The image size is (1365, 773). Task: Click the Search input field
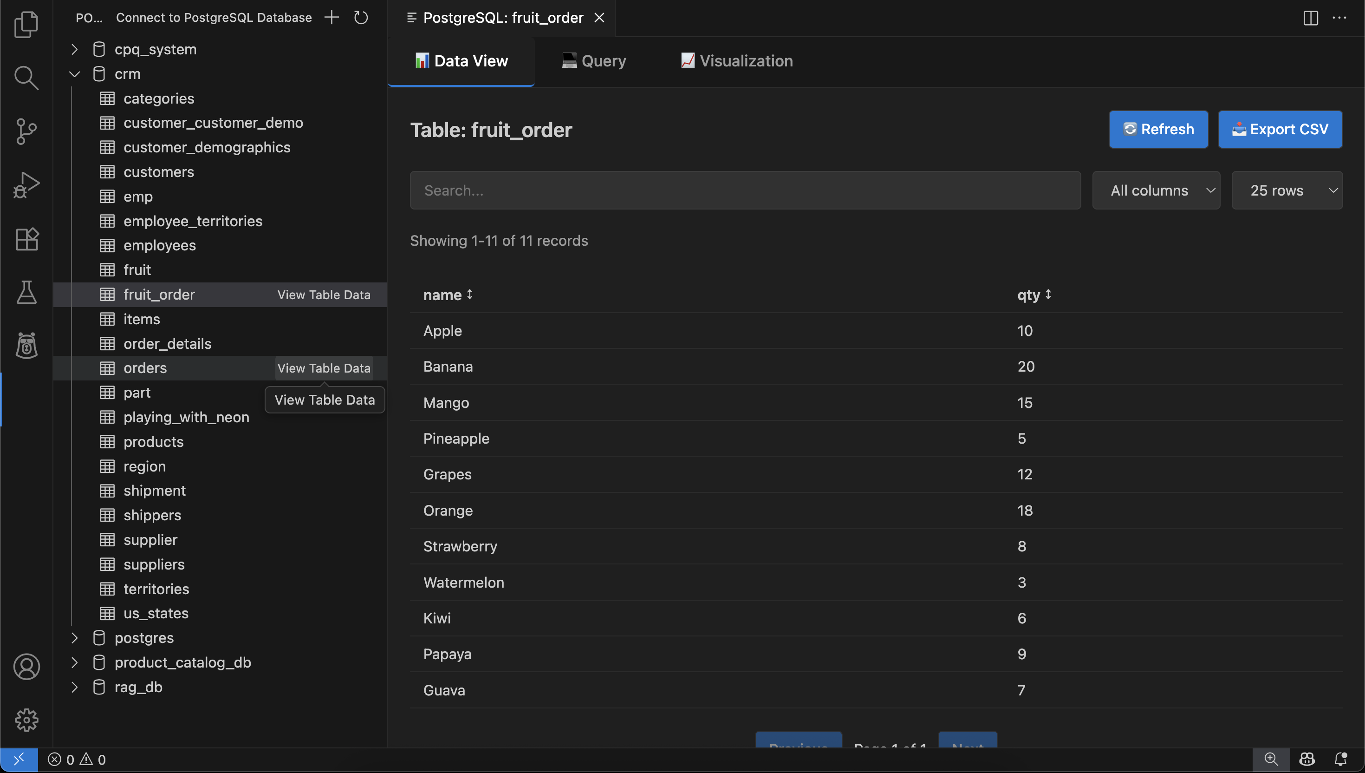[x=745, y=190]
